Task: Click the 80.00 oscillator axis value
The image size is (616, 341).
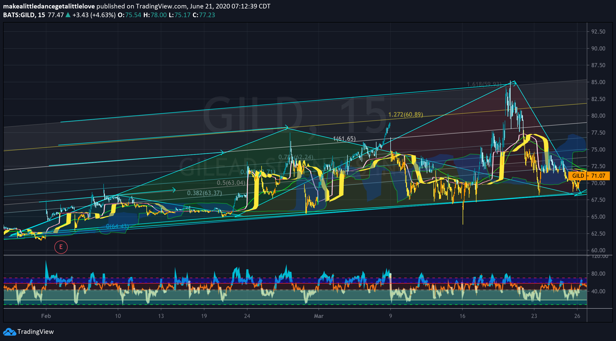Action: point(598,274)
